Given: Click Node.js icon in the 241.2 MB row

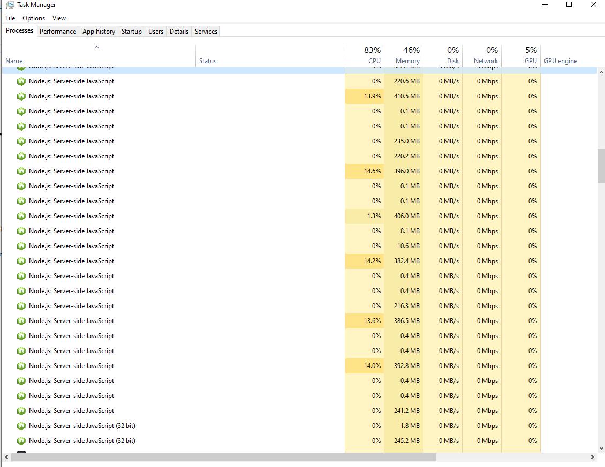Looking at the screenshot, I should coord(21,411).
